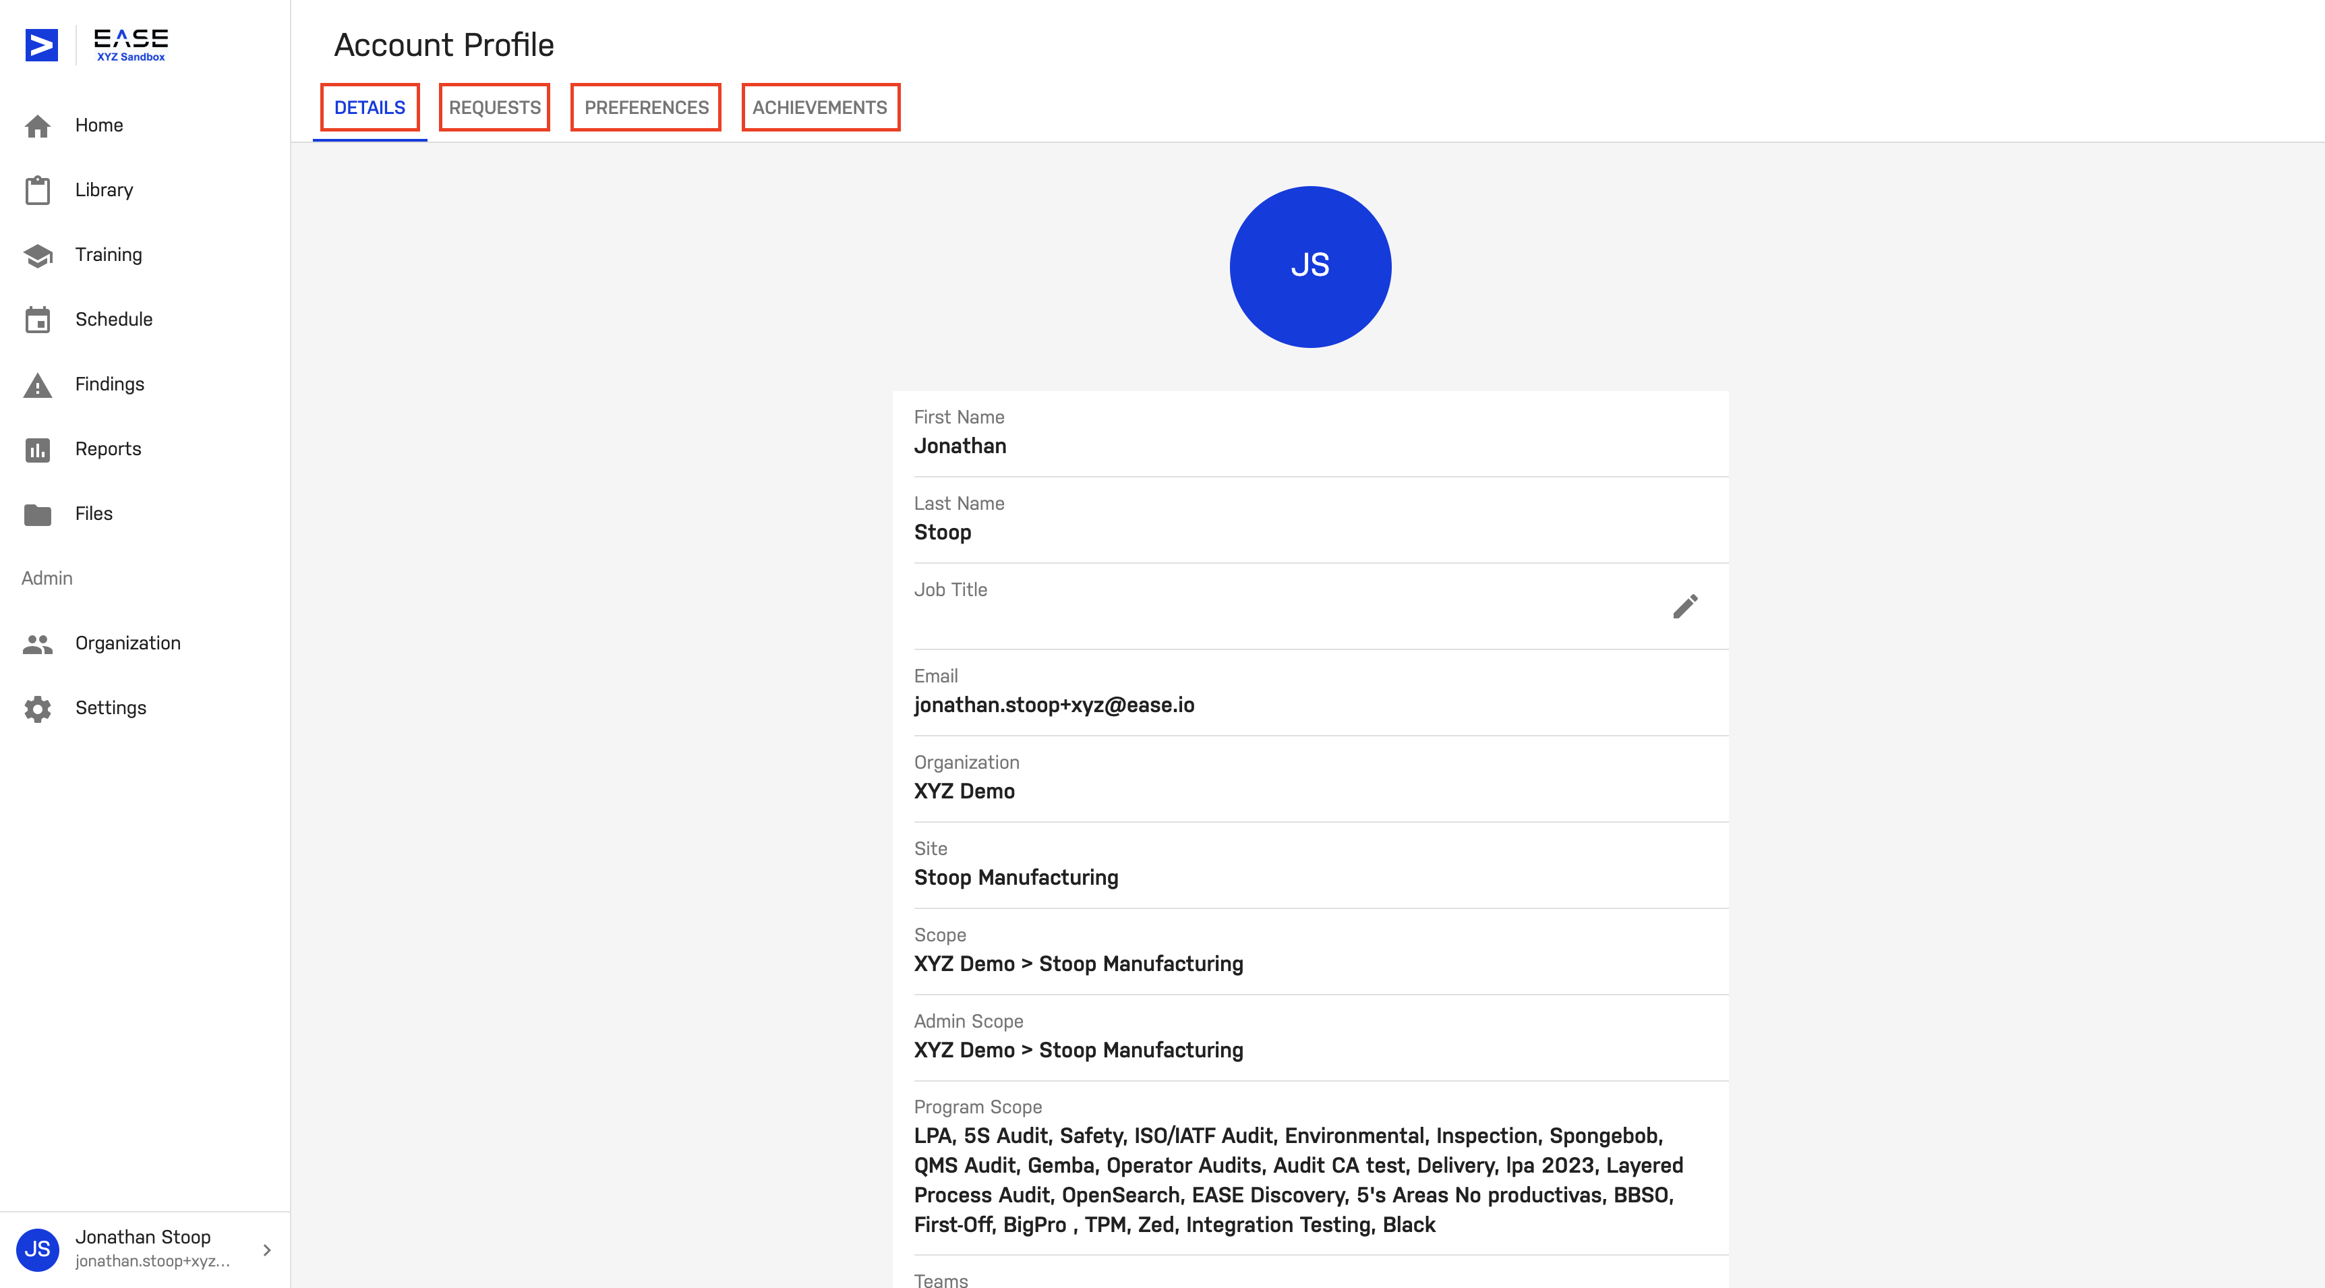Click the large JS profile avatar
The width and height of the screenshot is (2325, 1288).
coord(1309,266)
